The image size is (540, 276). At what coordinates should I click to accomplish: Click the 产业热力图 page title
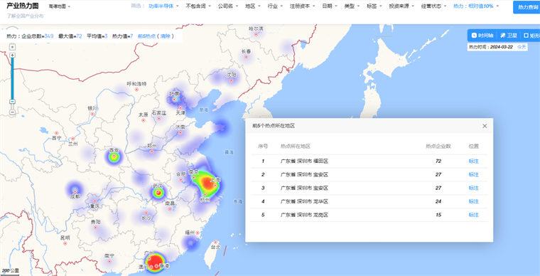(23, 6)
